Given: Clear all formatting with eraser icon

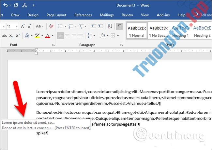Looking at the screenshot, I should coord(51,26).
